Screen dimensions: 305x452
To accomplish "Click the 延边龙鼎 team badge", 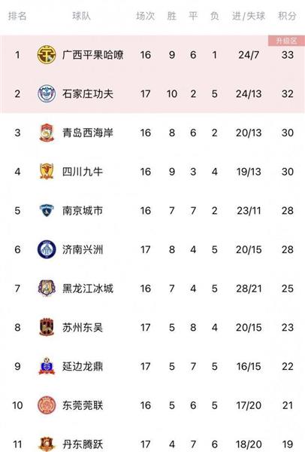I will click(x=47, y=366).
